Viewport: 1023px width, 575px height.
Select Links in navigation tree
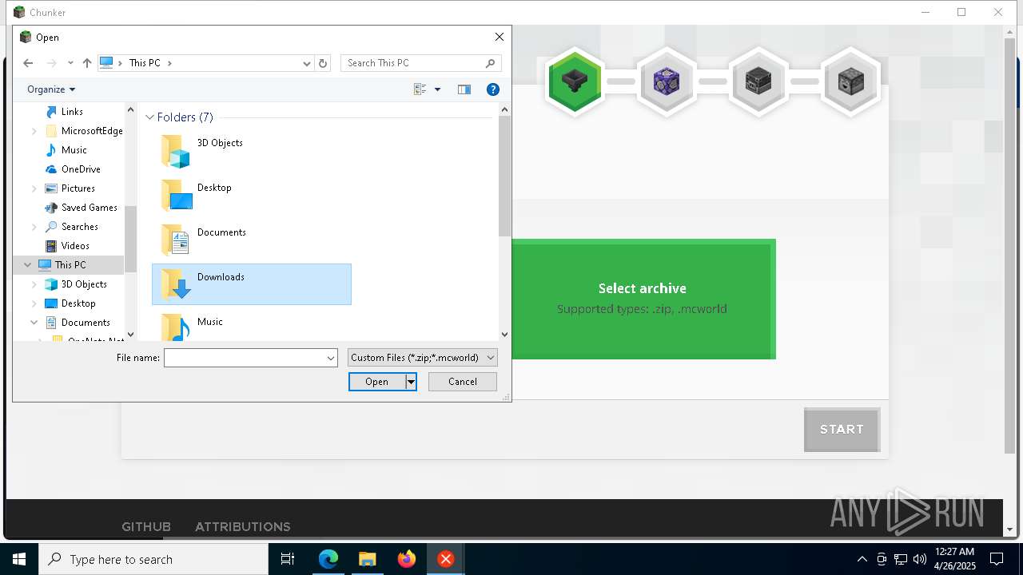[x=72, y=112]
